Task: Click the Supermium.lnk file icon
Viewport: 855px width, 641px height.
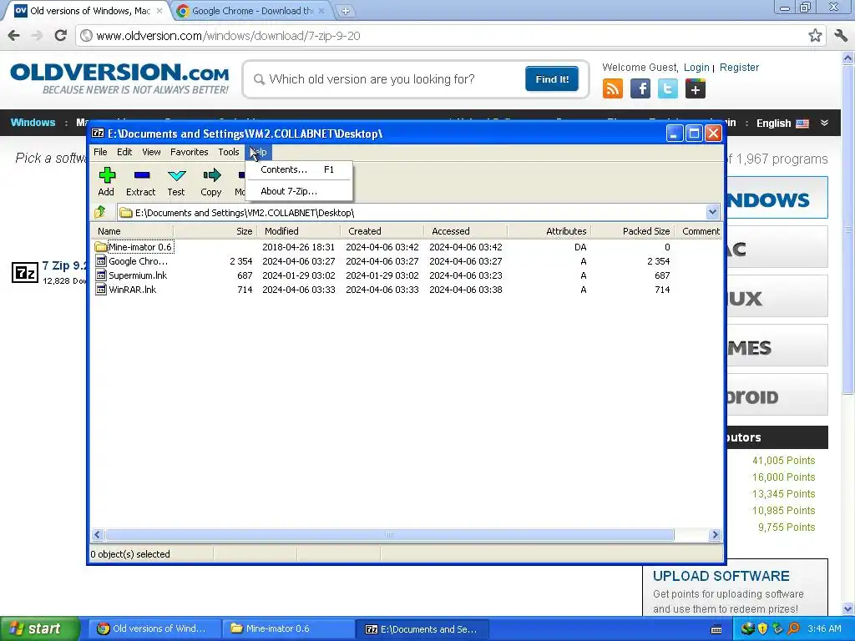Action: (101, 275)
